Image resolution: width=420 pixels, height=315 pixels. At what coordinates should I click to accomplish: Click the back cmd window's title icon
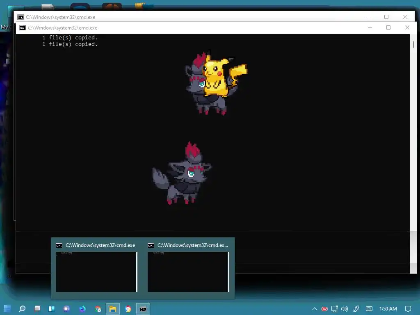[21, 17]
